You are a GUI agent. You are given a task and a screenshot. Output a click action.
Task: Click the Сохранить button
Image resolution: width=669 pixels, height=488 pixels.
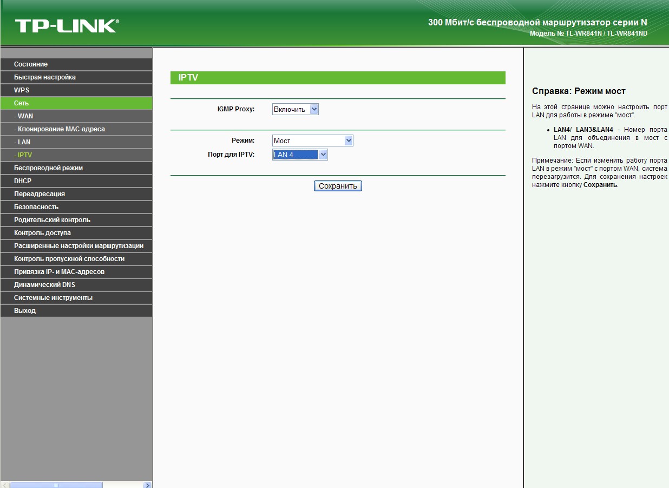pos(338,186)
